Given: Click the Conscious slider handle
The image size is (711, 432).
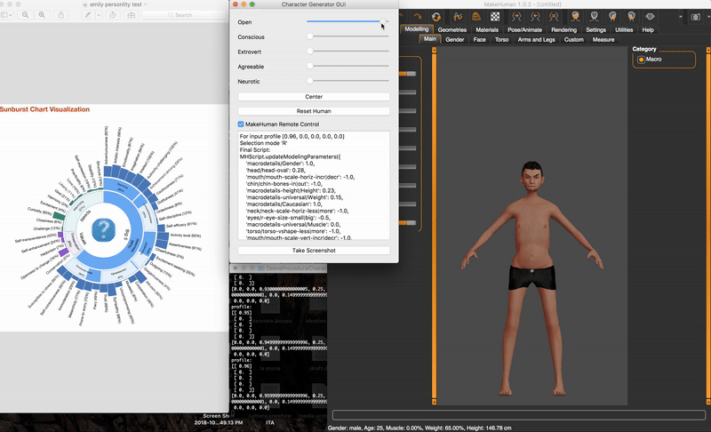Looking at the screenshot, I should point(310,36).
